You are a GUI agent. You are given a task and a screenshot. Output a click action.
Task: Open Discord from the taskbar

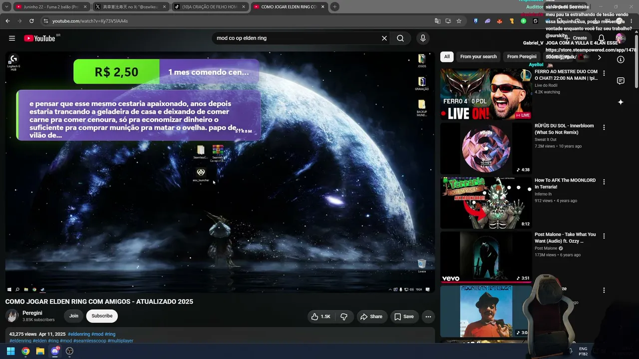pyautogui.click(x=55, y=351)
